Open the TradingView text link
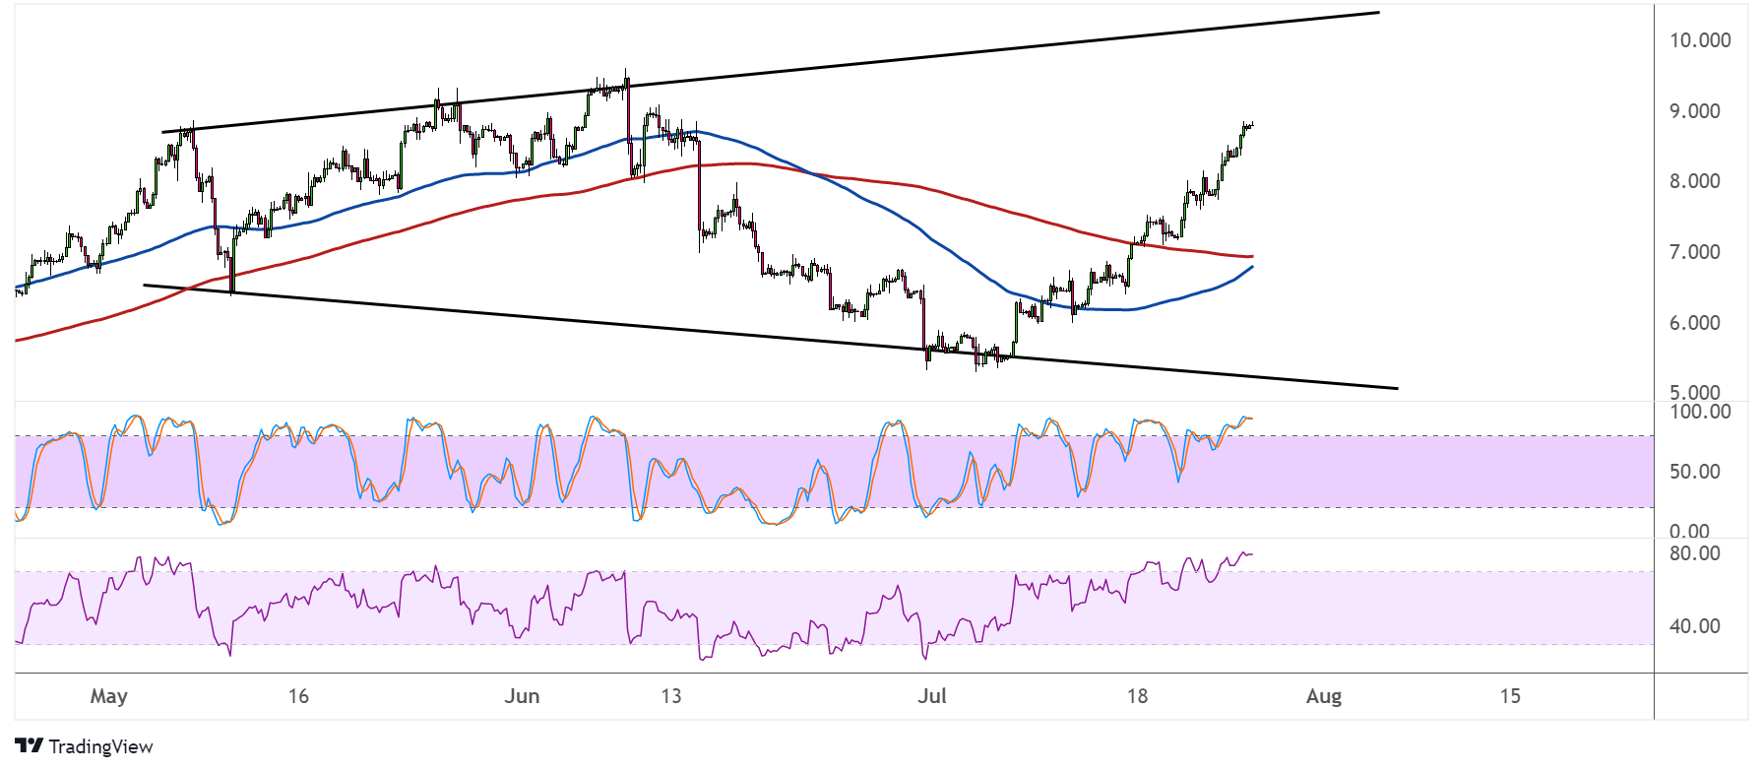The width and height of the screenshot is (1763, 772). [x=100, y=746]
